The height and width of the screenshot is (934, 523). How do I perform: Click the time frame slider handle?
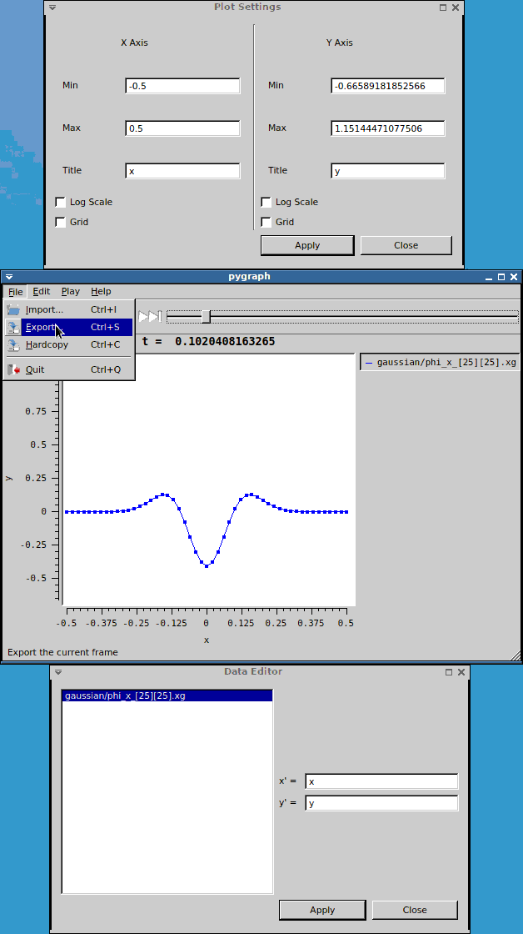tap(206, 316)
